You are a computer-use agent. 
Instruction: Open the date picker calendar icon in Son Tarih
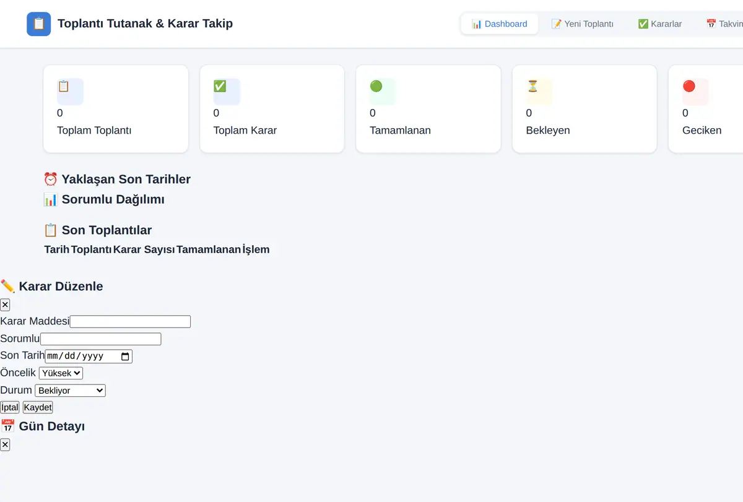125,357
